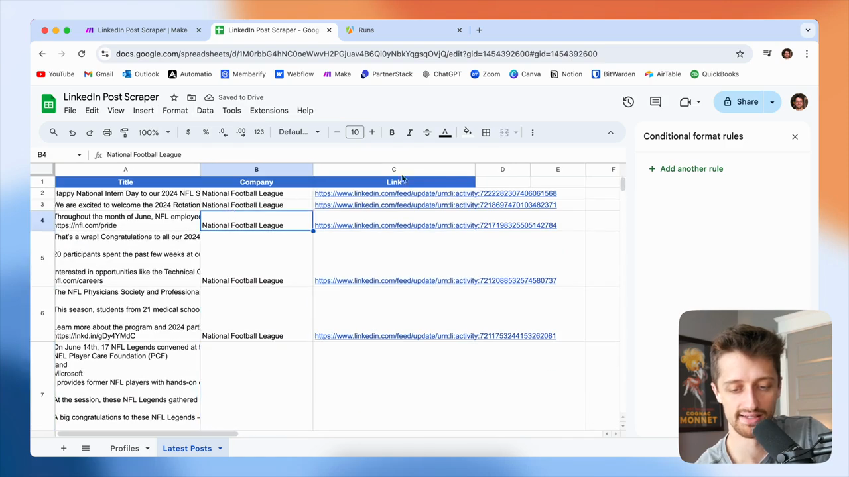The image size is (849, 477).
Task: Open the AirTable bookmark
Action: point(663,74)
